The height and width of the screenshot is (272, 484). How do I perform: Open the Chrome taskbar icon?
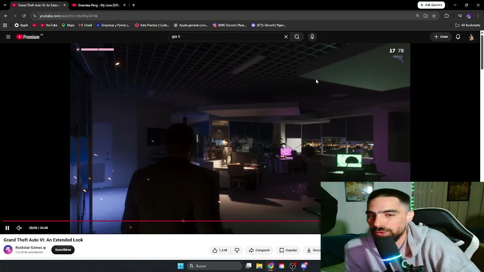(270, 266)
